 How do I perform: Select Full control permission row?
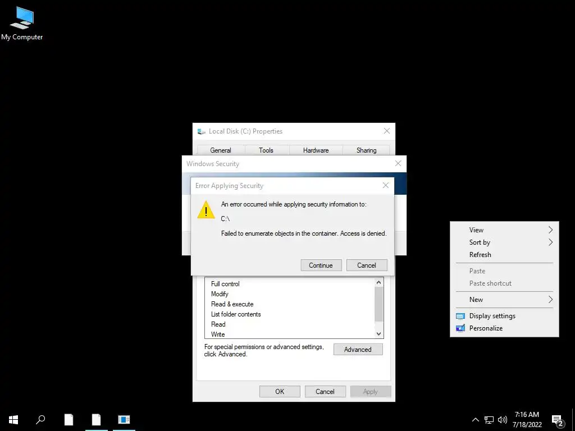[290, 284]
